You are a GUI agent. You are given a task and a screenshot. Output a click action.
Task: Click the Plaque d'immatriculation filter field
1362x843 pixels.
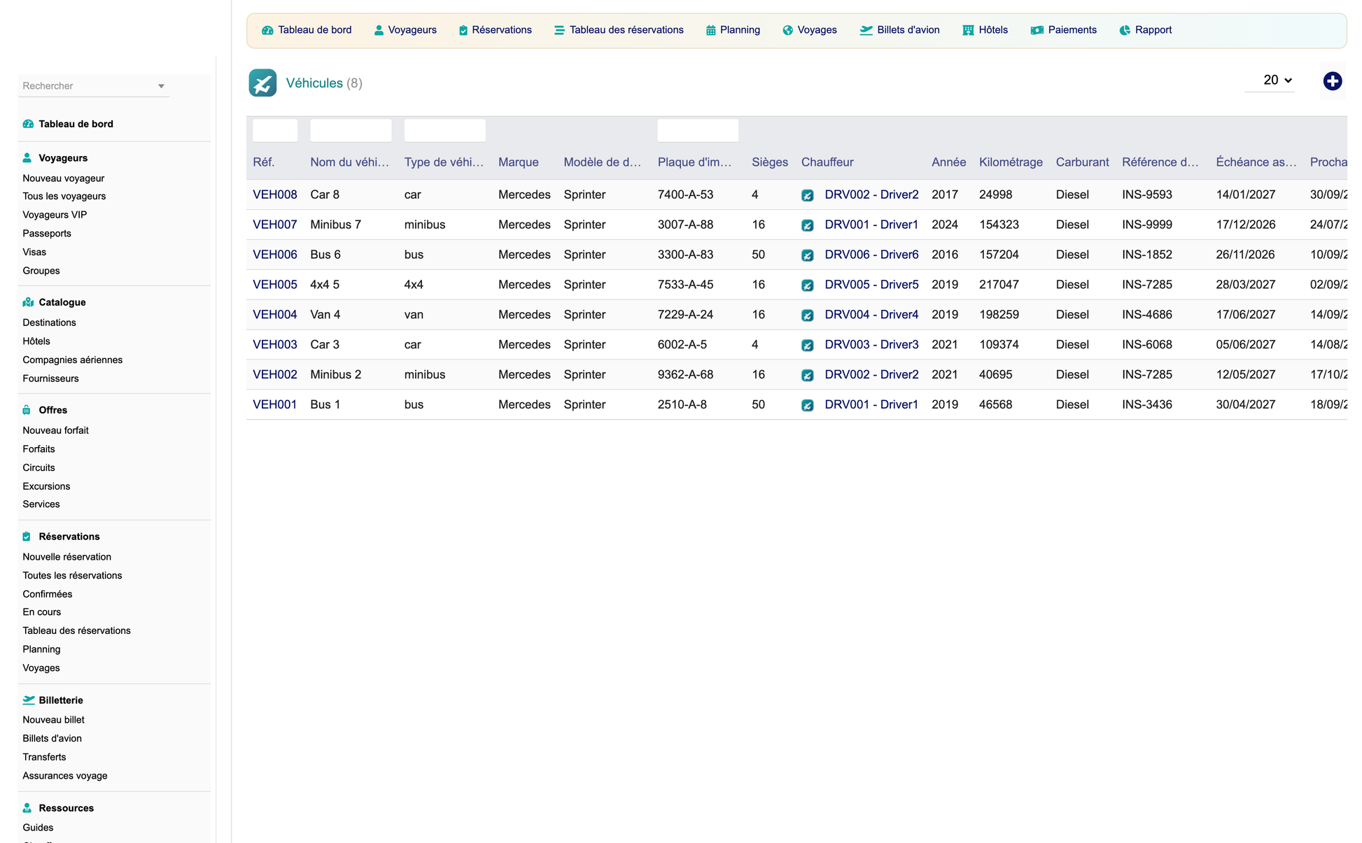pos(698,131)
